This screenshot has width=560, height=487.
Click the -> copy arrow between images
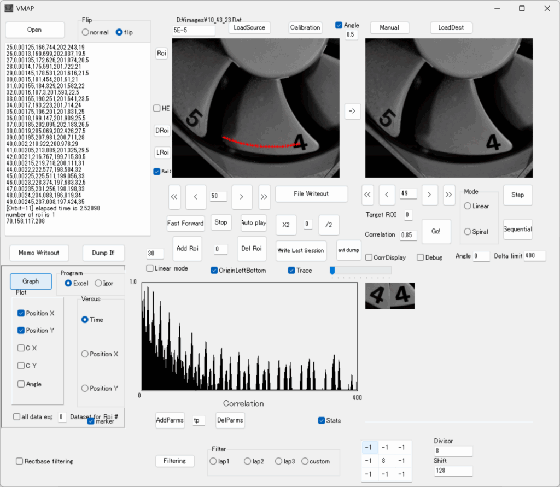352,111
